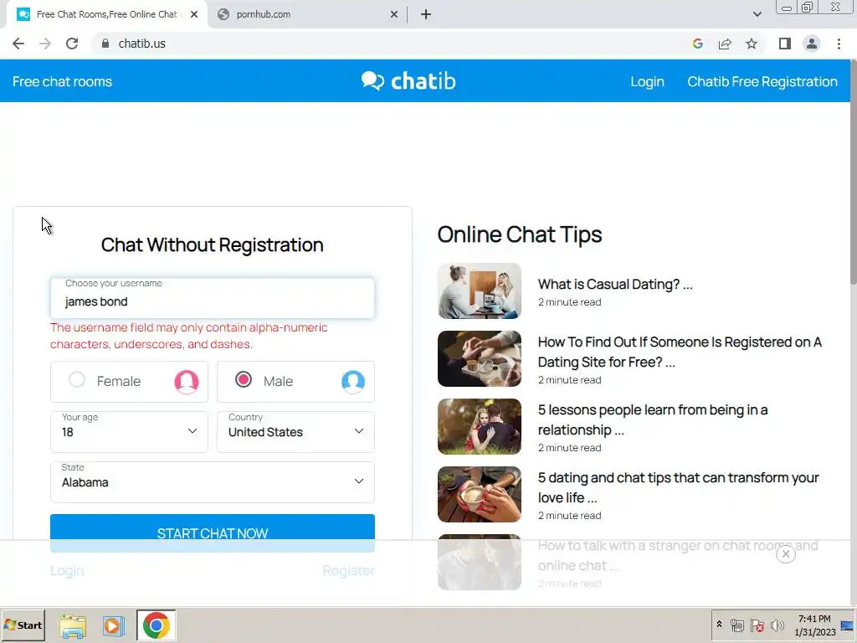The height and width of the screenshot is (643, 857).
Task: Switch to the Free Chat Rooms tab
Action: tap(106, 14)
